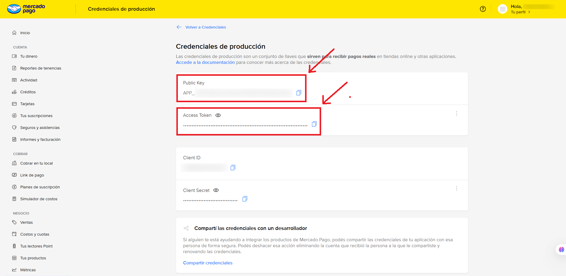566x276 pixels.
Task: Click the Tus productos icon
Action: pyautogui.click(x=14, y=258)
